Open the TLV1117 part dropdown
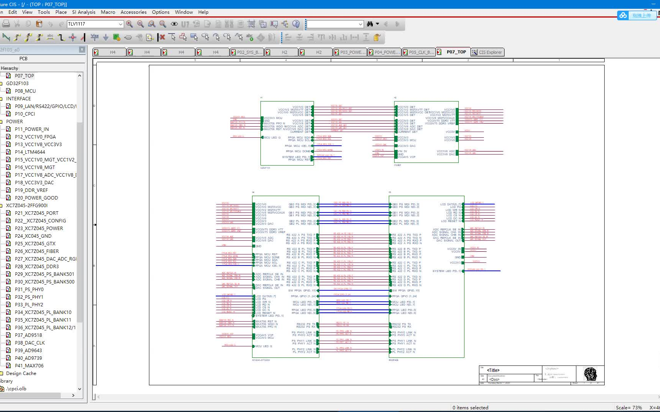The width and height of the screenshot is (660, 412). 121,24
